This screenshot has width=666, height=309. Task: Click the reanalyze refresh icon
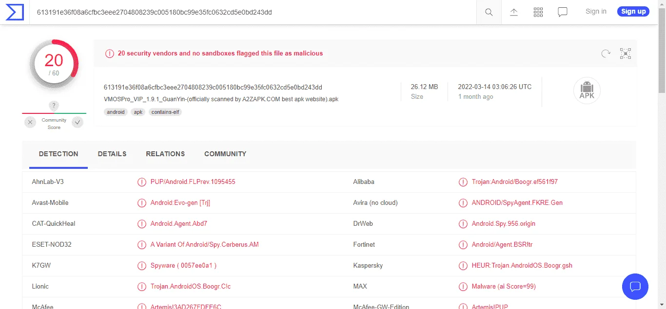[606, 54]
